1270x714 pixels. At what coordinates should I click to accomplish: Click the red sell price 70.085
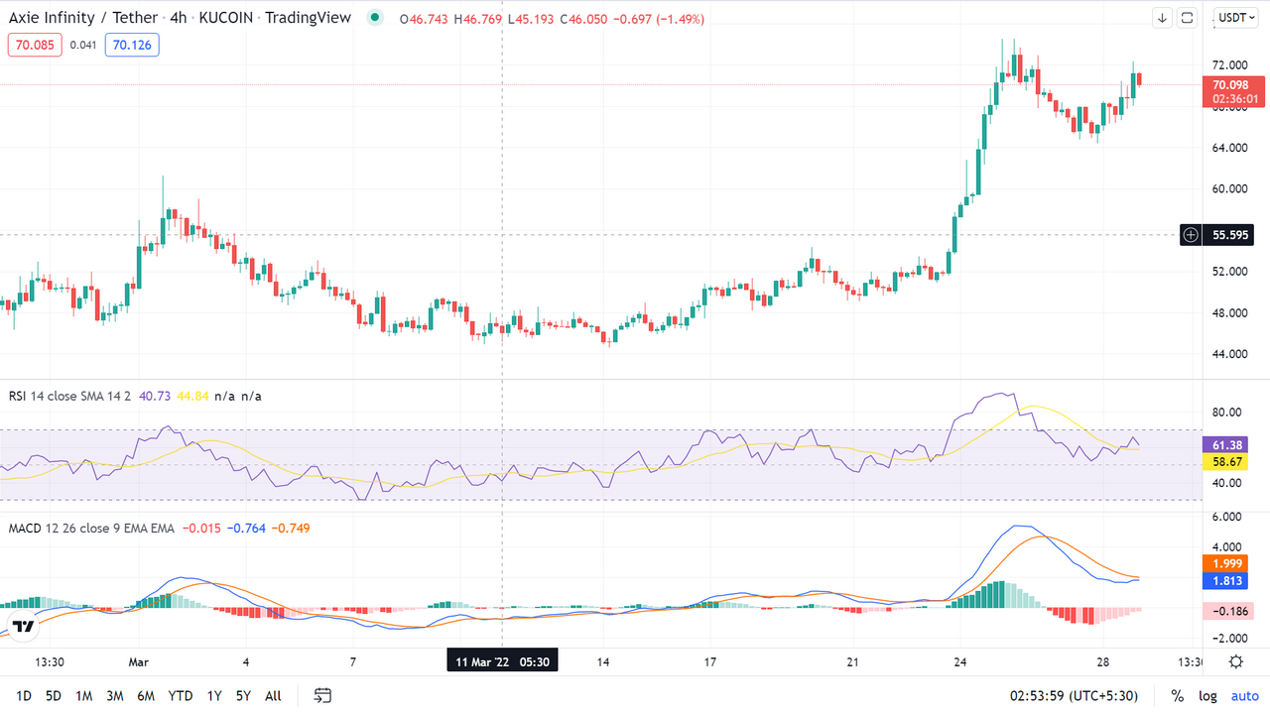[x=35, y=45]
